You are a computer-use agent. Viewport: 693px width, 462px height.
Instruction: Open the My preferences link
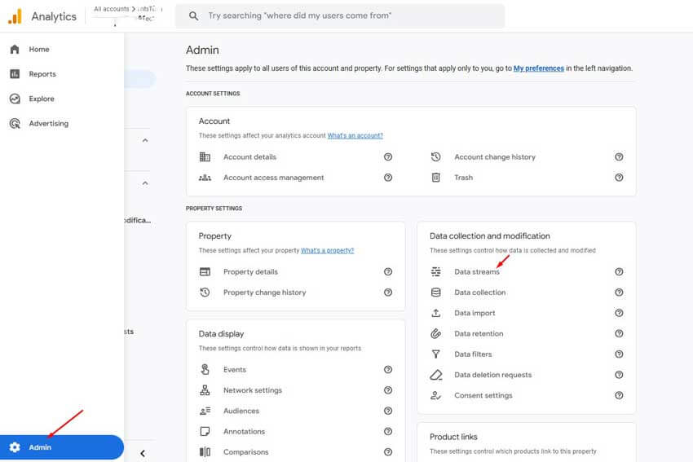click(x=538, y=68)
